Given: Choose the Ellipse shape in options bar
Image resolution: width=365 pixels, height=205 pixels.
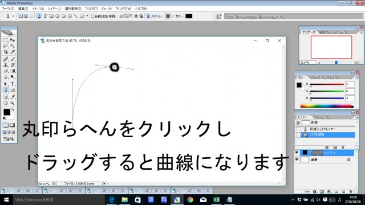Looking at the screenshot, I should (x=63, y=16).
